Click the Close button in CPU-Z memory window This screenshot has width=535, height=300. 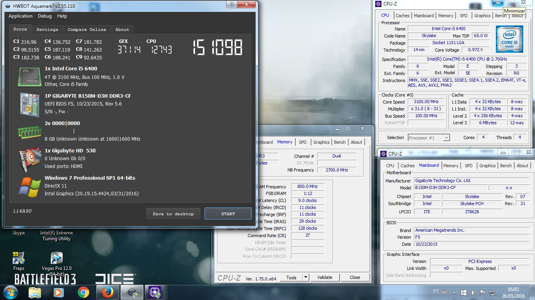[x=355, y=277]
